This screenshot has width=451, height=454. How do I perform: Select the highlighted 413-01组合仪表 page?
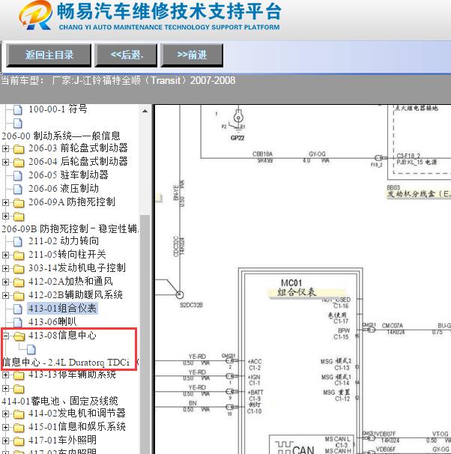click(62, 308)
